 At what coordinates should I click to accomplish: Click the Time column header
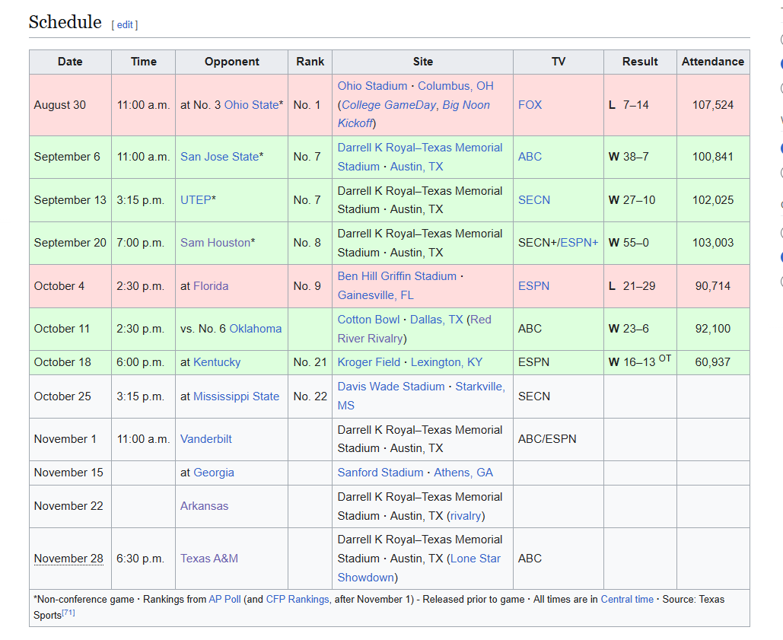143,62
